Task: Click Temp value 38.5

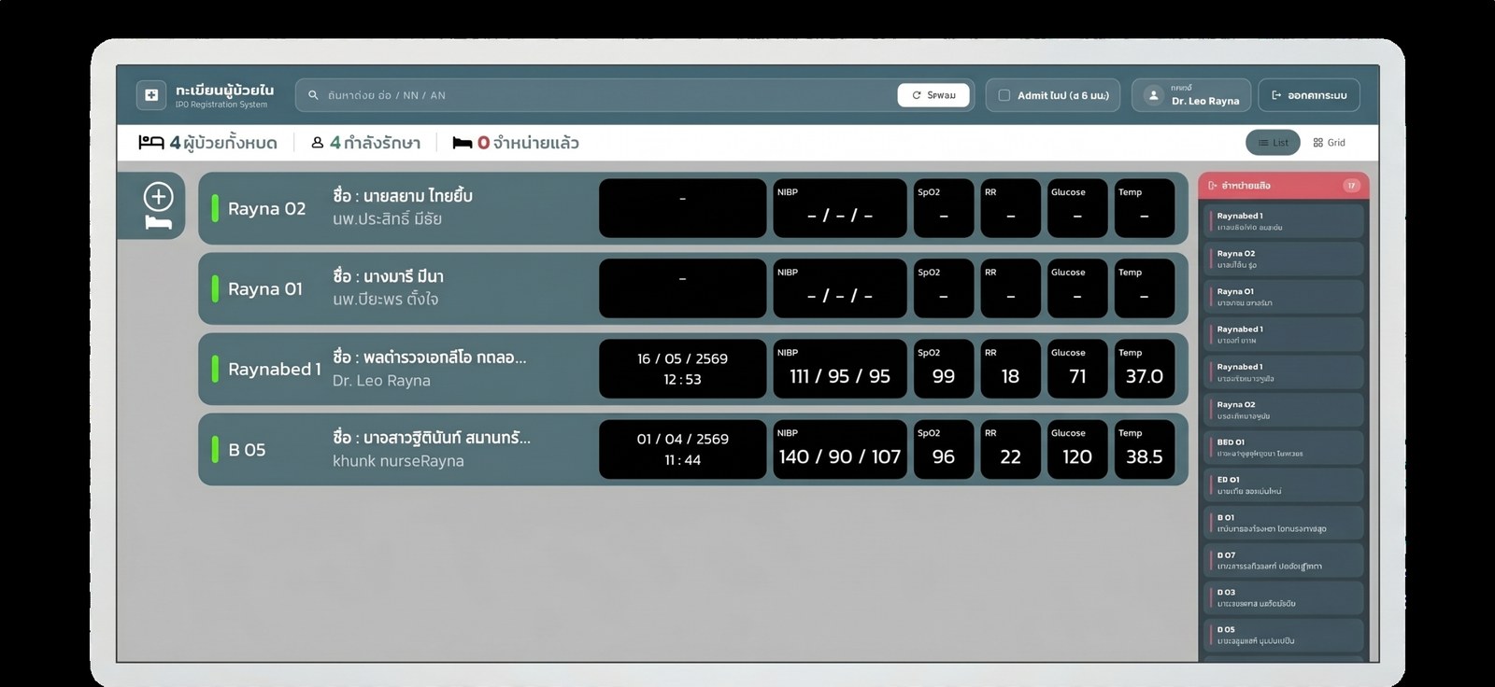Action: [x=1145, y=456]
